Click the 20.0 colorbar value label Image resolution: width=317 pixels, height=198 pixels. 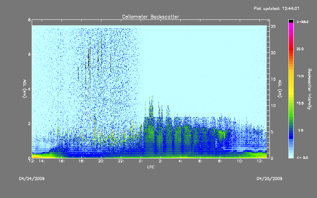pos(300,49)
